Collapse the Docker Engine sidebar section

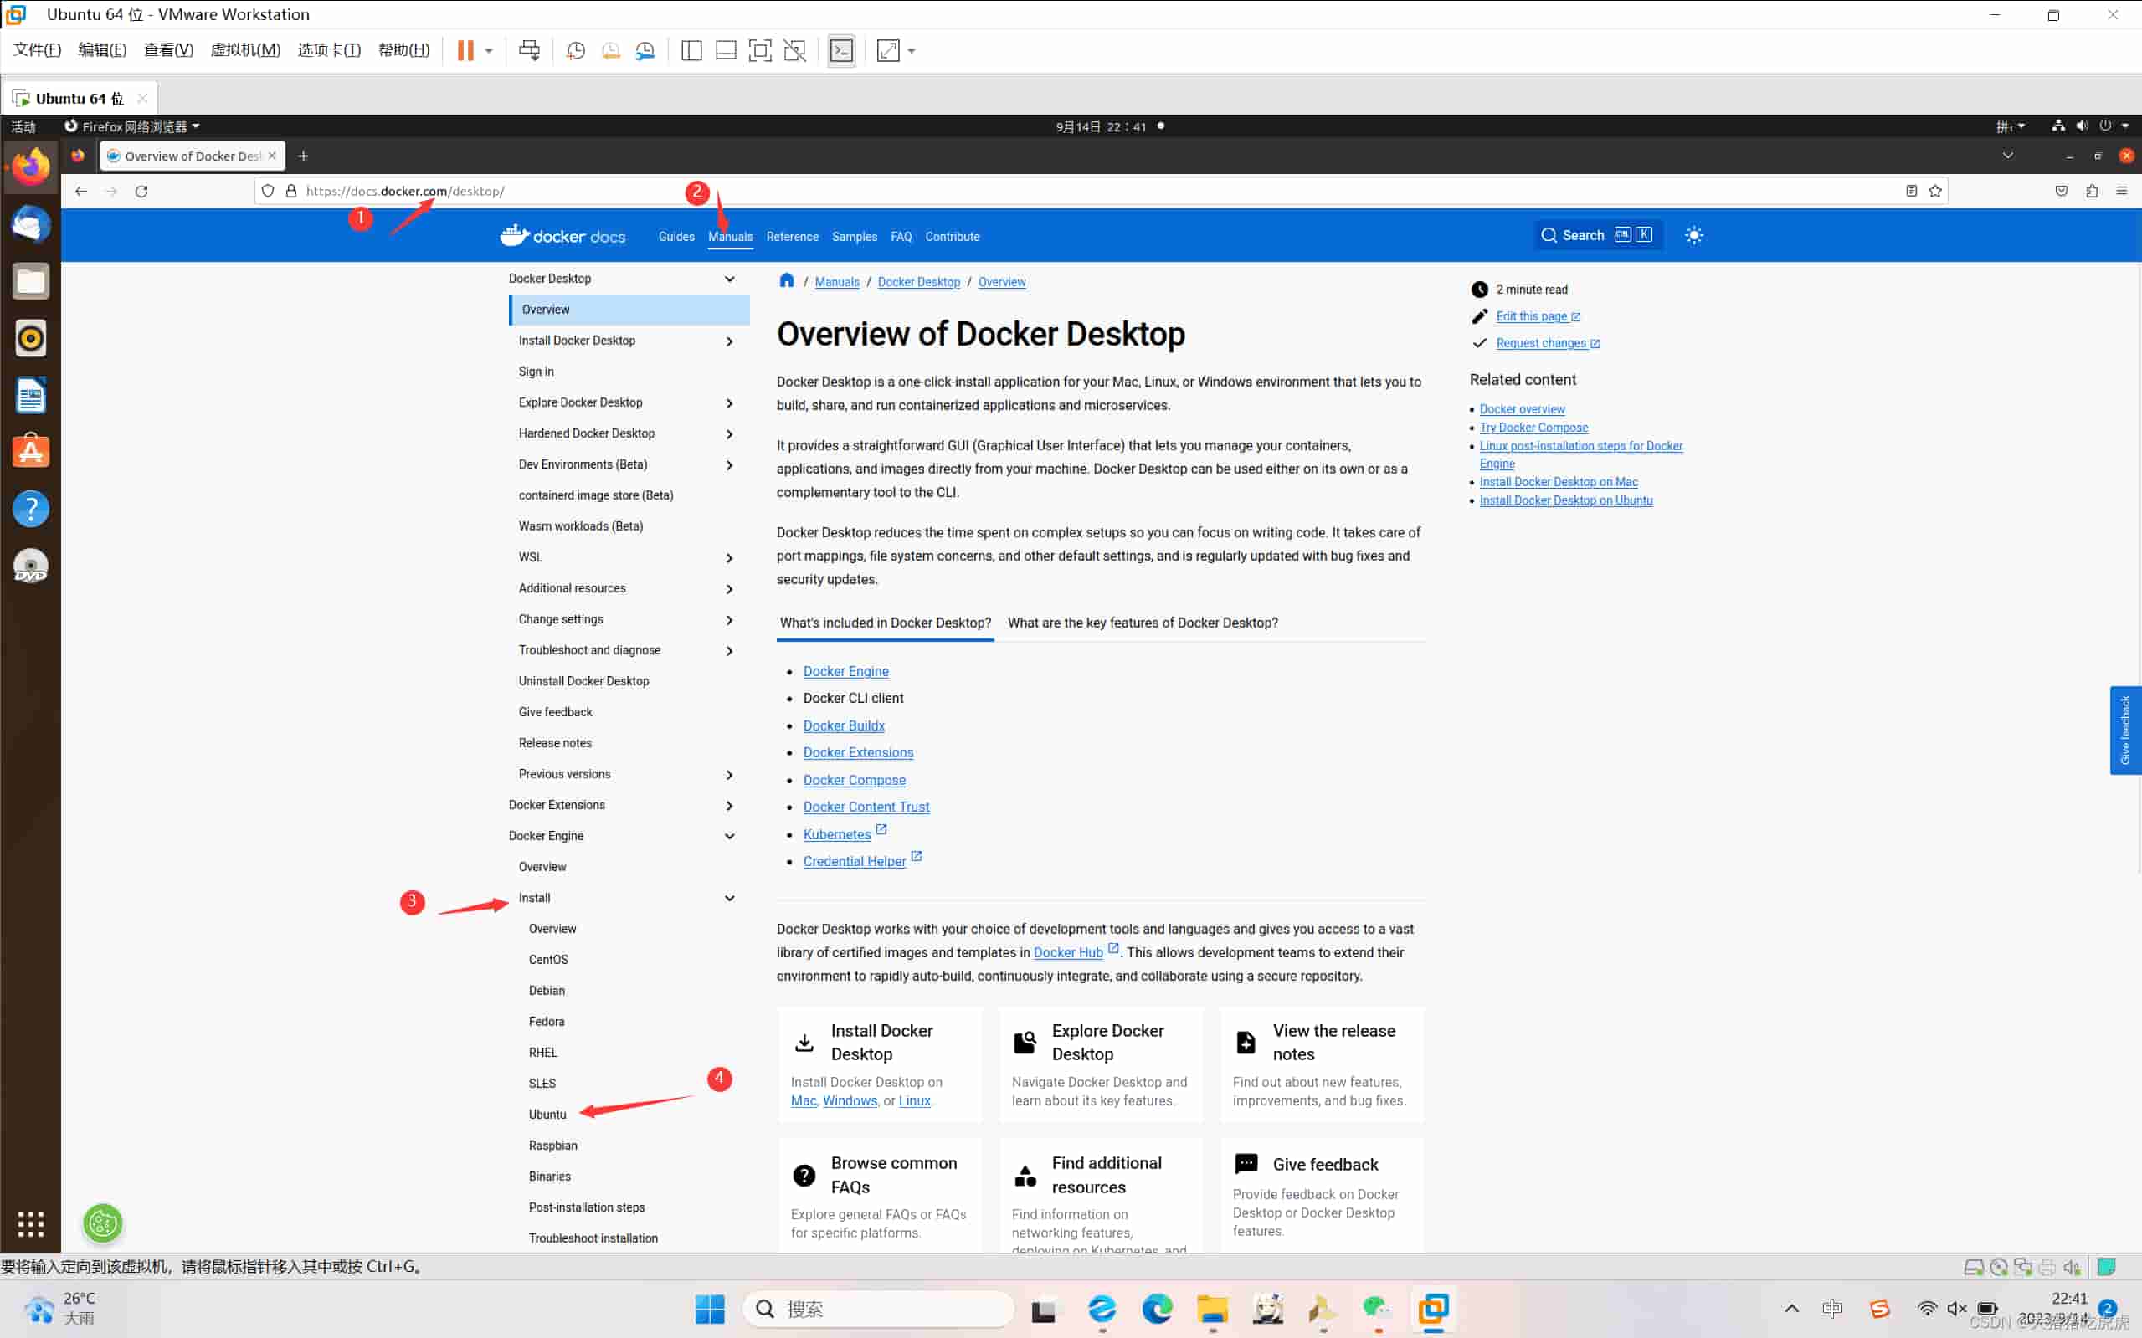pyautogui.click(x=729, y=835)
